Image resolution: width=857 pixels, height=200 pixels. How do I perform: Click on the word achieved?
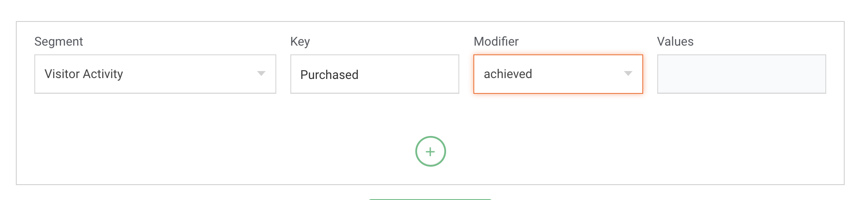[508, 74]
